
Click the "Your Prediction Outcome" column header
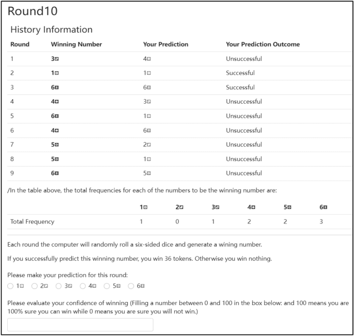(x=263, y=44)
